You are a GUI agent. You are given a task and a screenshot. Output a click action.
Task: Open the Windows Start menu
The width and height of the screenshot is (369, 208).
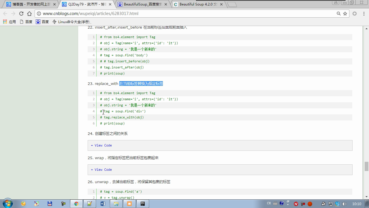pos(7,203)
